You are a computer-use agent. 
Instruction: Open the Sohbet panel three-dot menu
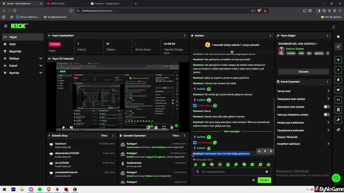[x=270, y=36]
